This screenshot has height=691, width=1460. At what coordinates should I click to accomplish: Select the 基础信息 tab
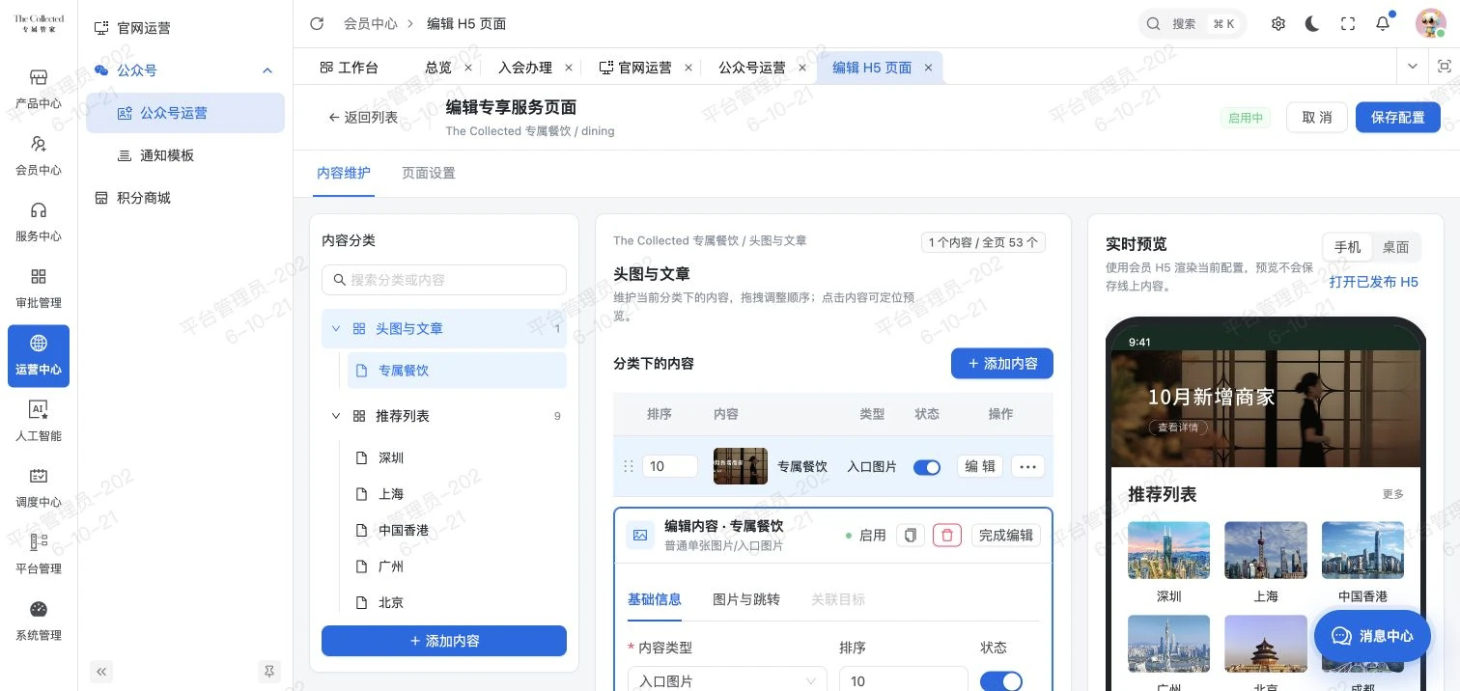tap(655, 599)
